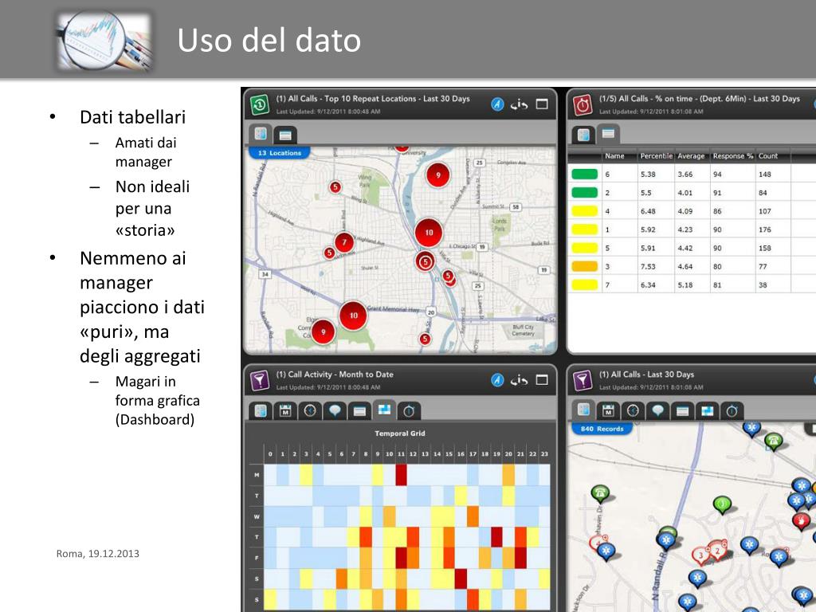This screenshot has height=612, width=816.
Task: Select the red cluster marker labeled 3
Action: click(x=700, y=555)
